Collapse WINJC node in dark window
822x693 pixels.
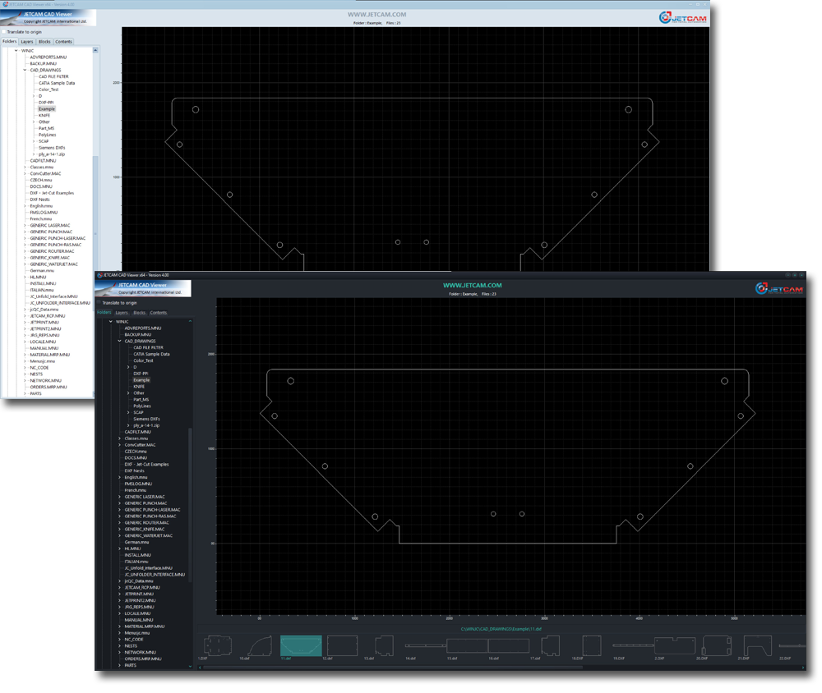[x=111, y=322]
